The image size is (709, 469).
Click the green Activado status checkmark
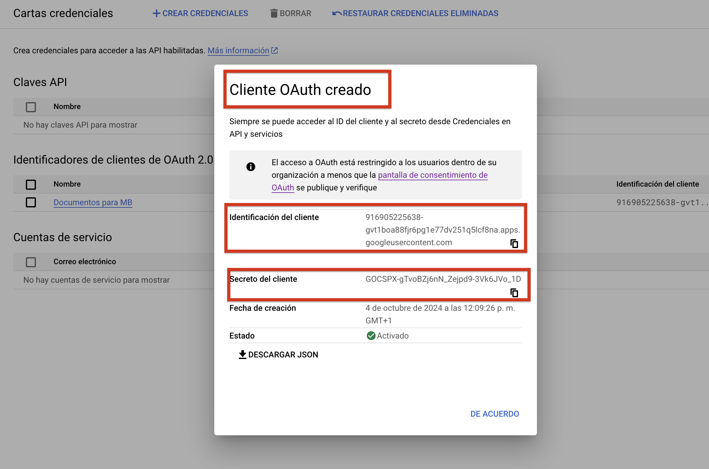pyautogui.click(x=371, y=336)
